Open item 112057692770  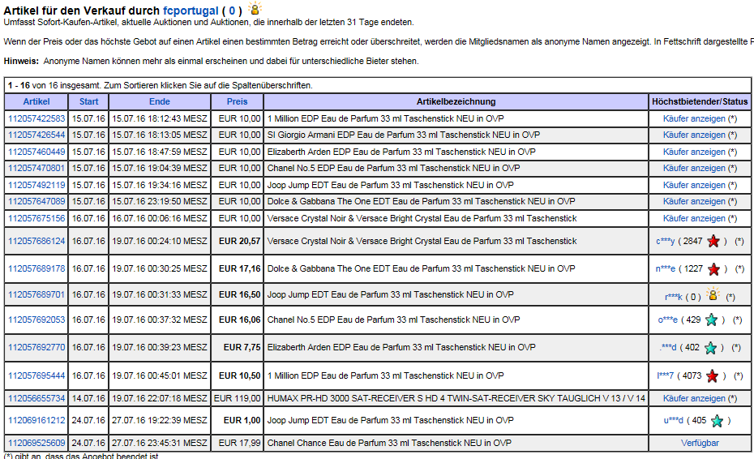[x=36, y=347]
